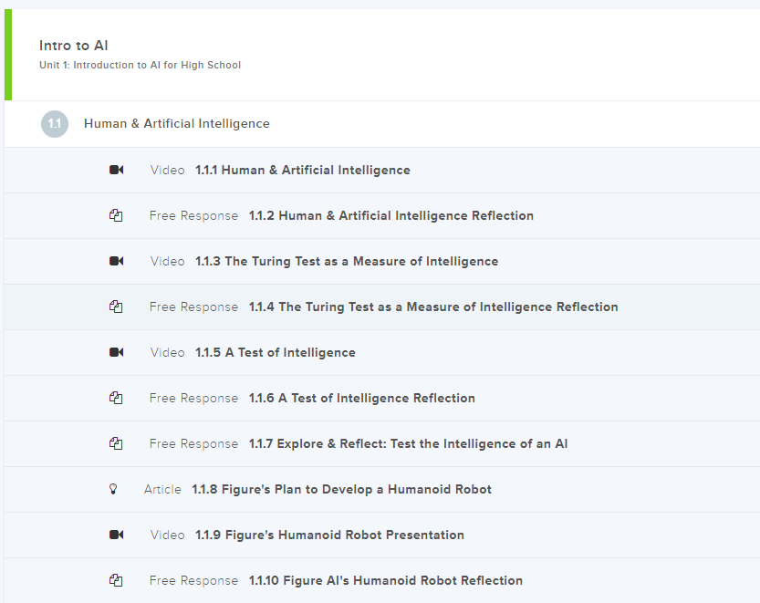Screen dimensions: 760x603
Task: Click the video icon next to Turing Test 1.1.3
Action: click(x=116, y=261)
